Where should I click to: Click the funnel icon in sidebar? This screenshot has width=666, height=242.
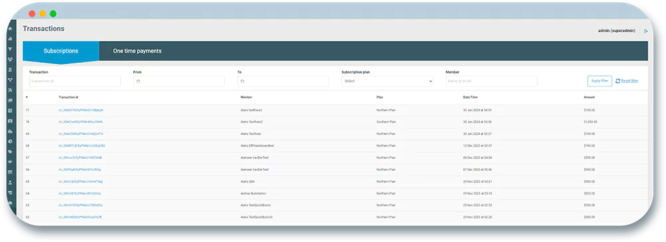[x=10, y=49]
